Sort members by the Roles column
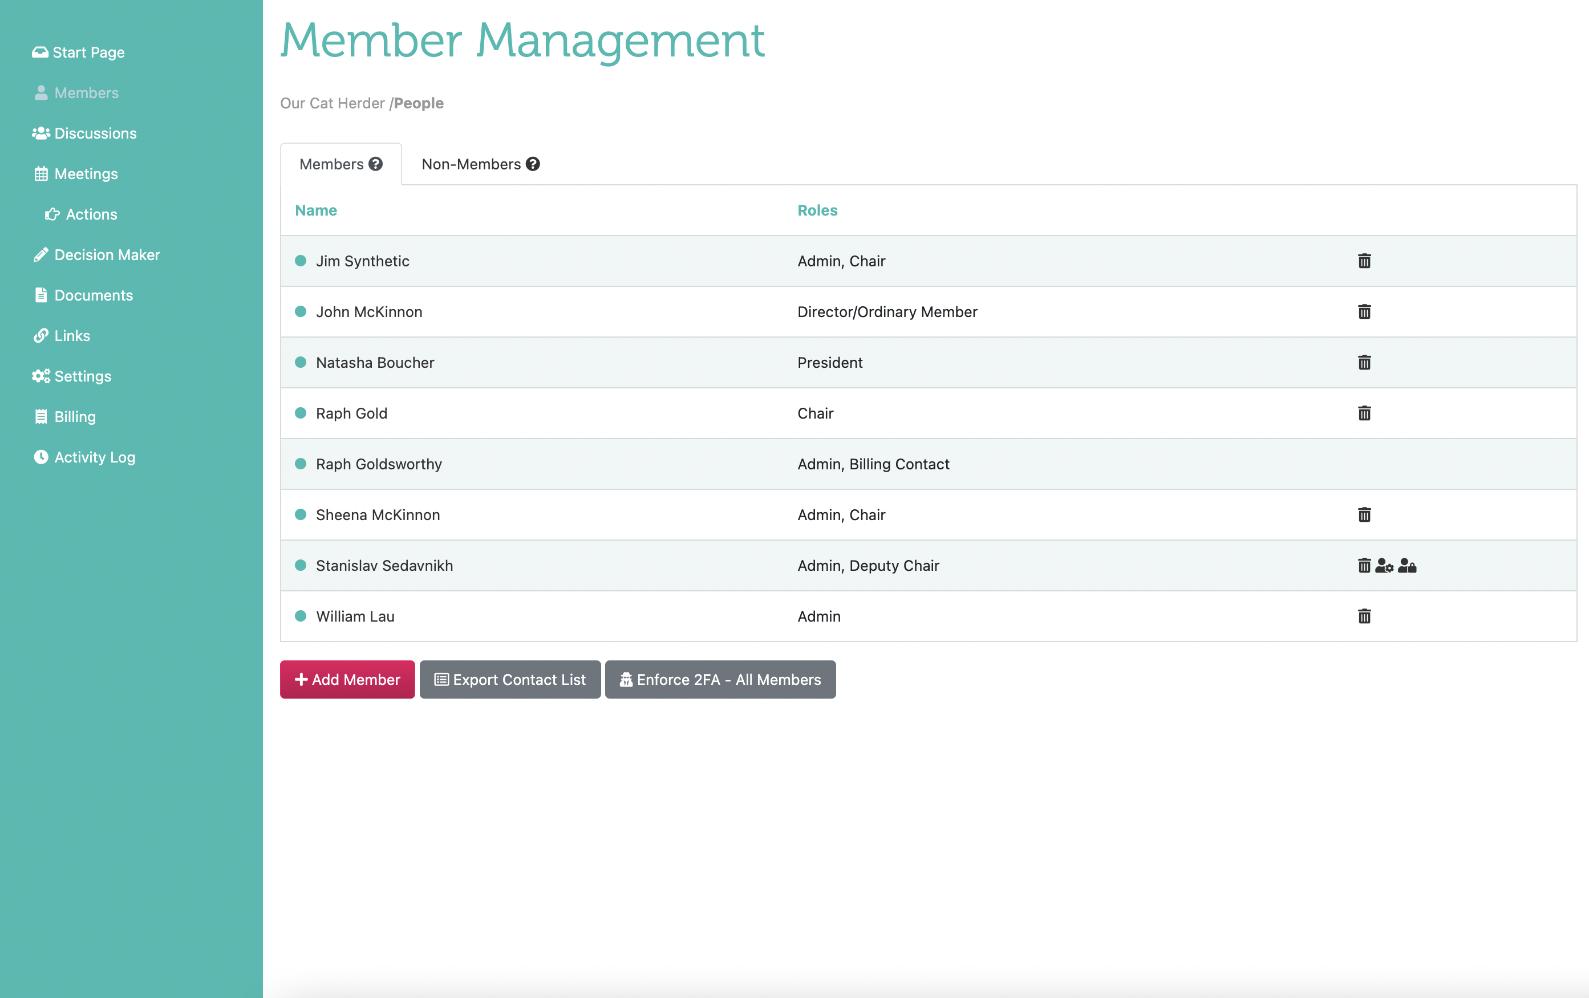This screenshot has width=1589, height=998. [817, 210]
